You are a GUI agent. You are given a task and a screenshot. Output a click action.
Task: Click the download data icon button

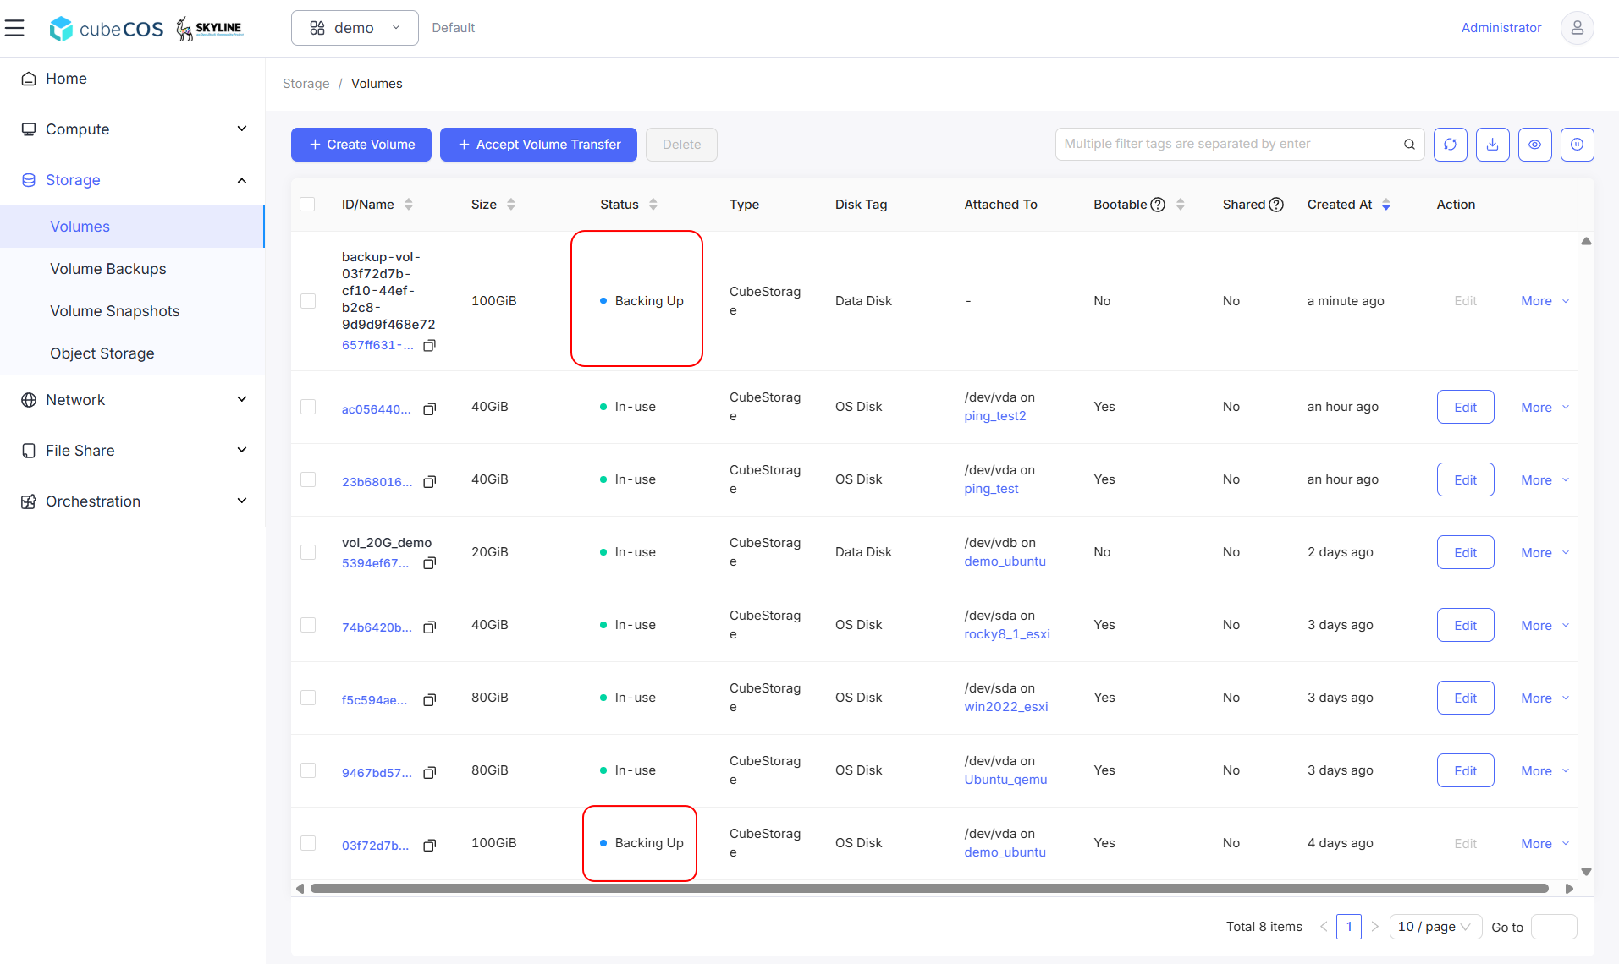tap(1492, 145)
